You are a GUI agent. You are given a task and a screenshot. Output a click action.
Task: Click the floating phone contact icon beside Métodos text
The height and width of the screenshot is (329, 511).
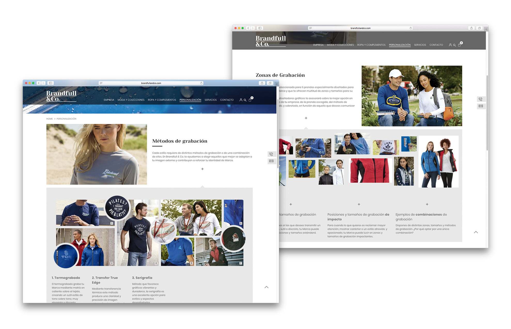(x=271, y=154)
